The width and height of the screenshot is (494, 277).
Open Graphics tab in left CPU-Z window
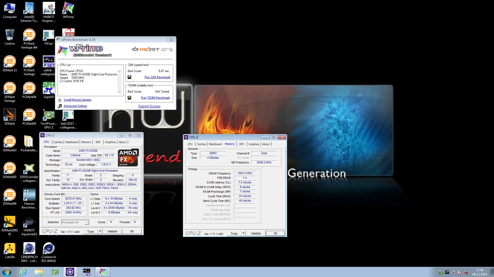tap(110, 142)
